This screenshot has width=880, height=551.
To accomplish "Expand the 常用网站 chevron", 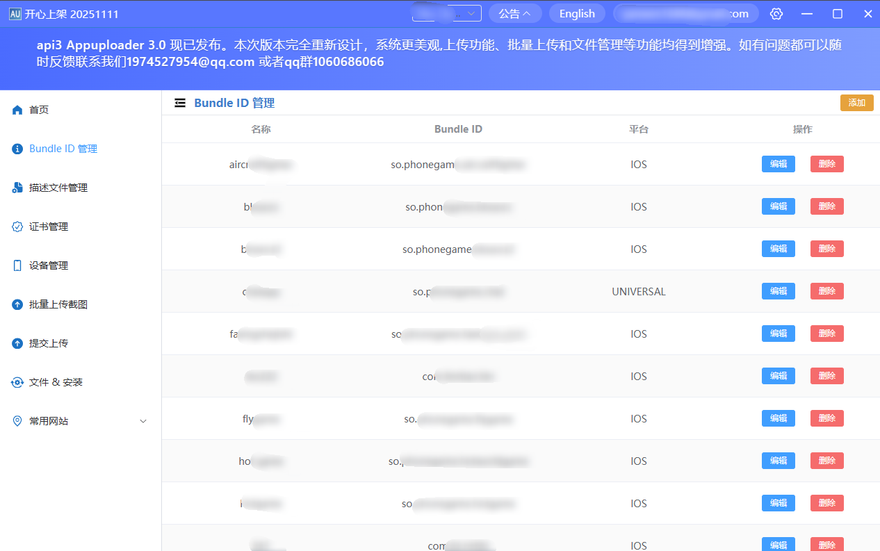I will pyautogui.click(x=143, y=421).
